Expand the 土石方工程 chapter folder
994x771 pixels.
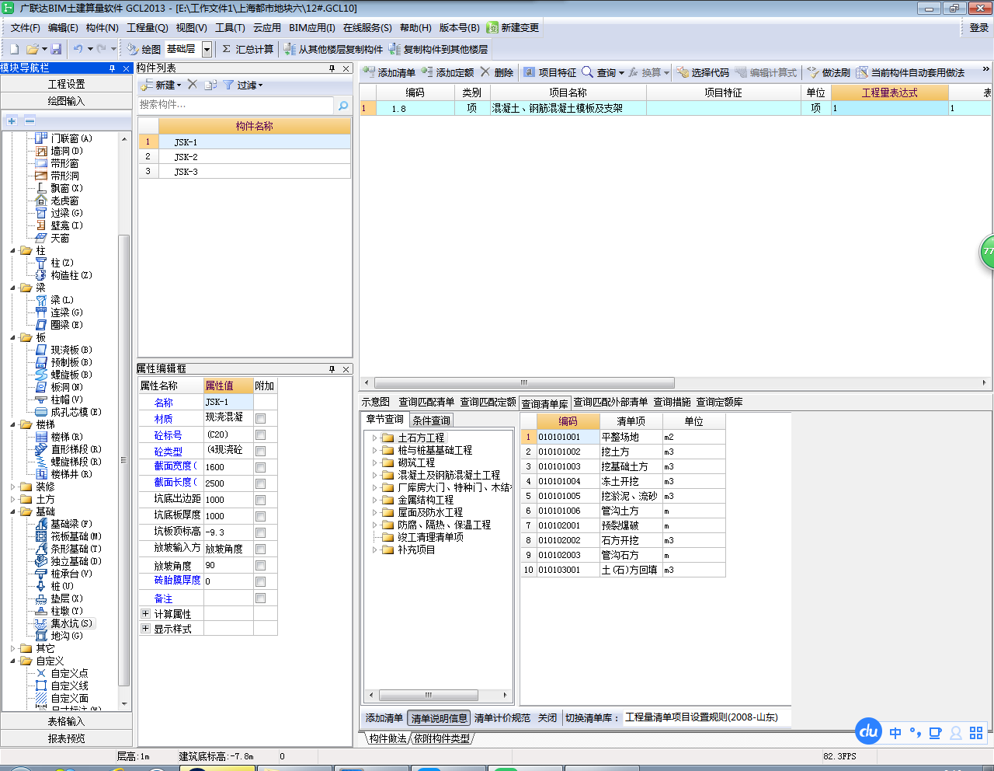(374, 438)
